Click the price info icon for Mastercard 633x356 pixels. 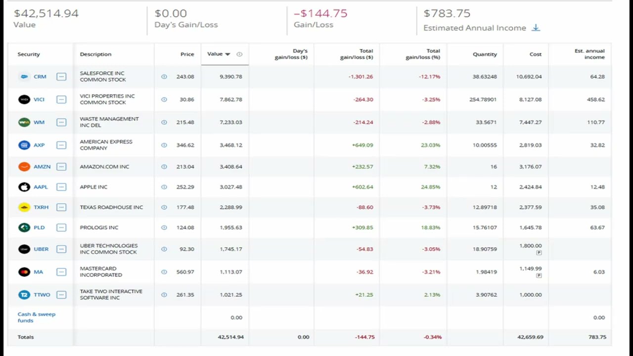click(164, 271)
